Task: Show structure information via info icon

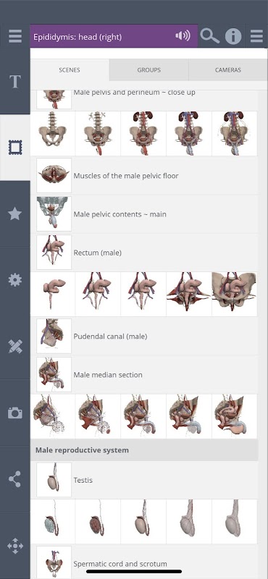Action: click(x=233, y=37)
